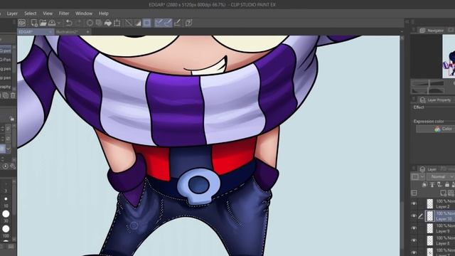Switch to the Navigator palette tab

[x=432, y=30]
